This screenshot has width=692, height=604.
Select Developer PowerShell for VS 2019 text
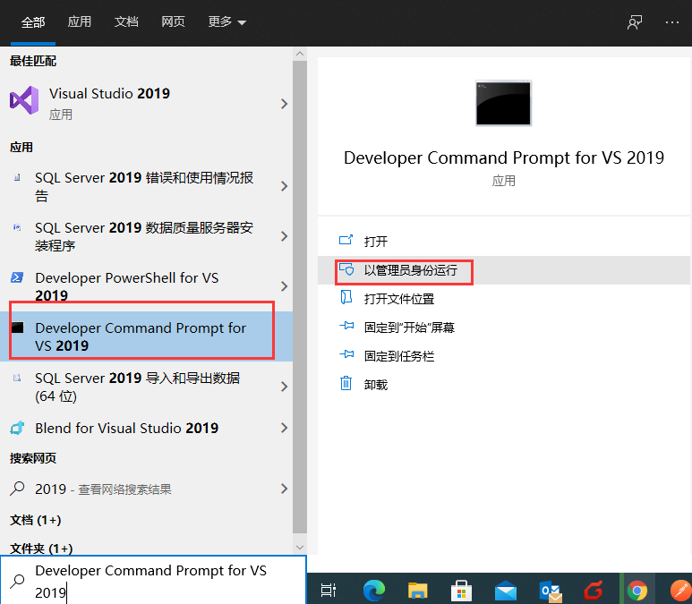pos(126,286)
